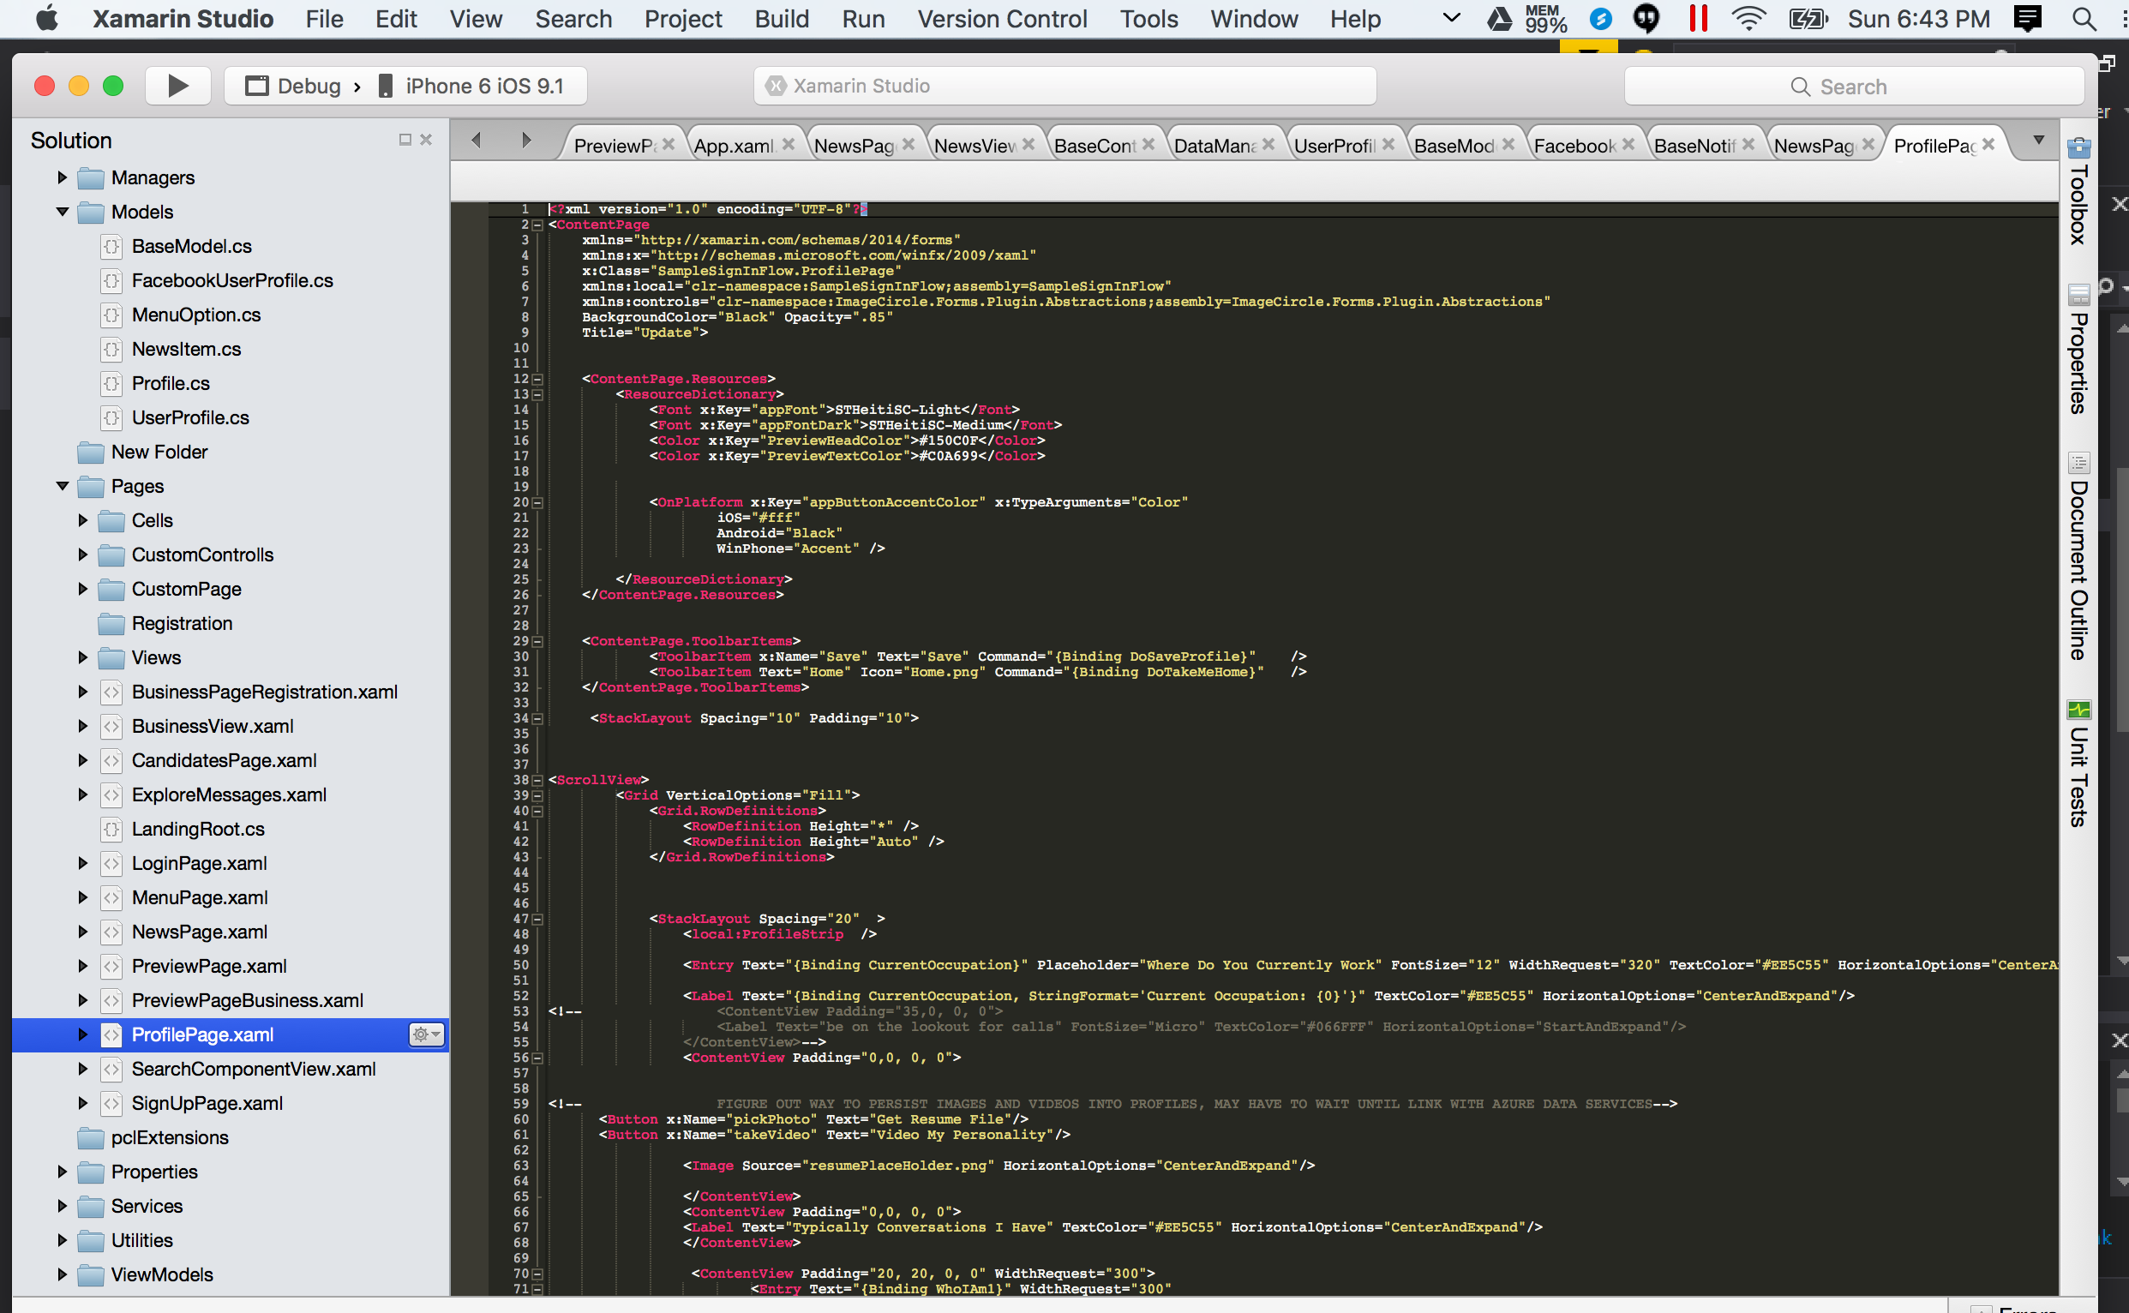Viewport: 2129px width, 1313px height.
Task: Click the Google Drive menu bar icon
Action: [1500, 18]
